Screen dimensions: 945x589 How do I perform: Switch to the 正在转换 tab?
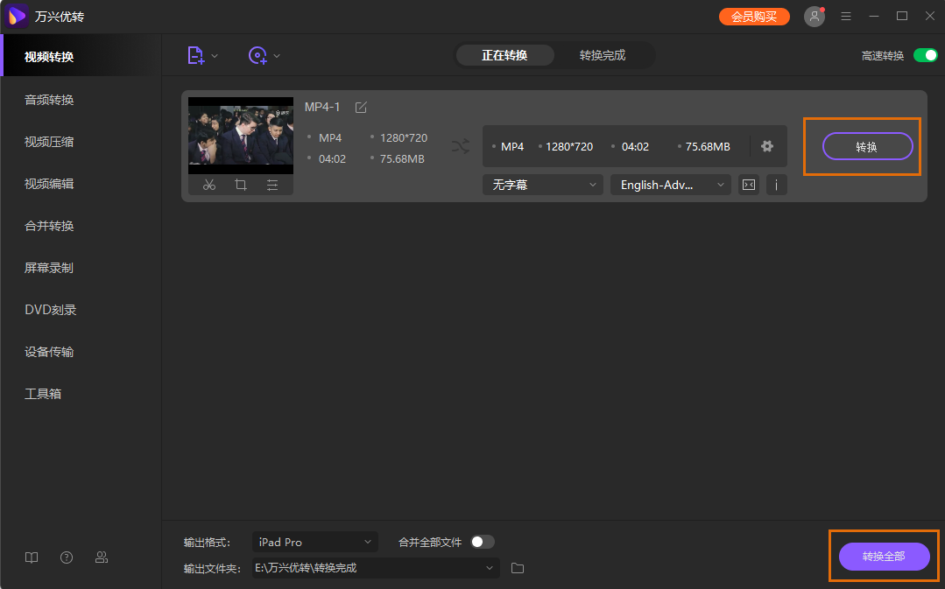coord(504,55)
